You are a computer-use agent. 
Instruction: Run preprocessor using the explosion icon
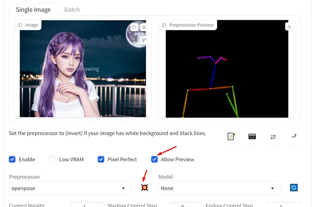pyautogui.click(x=144, y=187)
